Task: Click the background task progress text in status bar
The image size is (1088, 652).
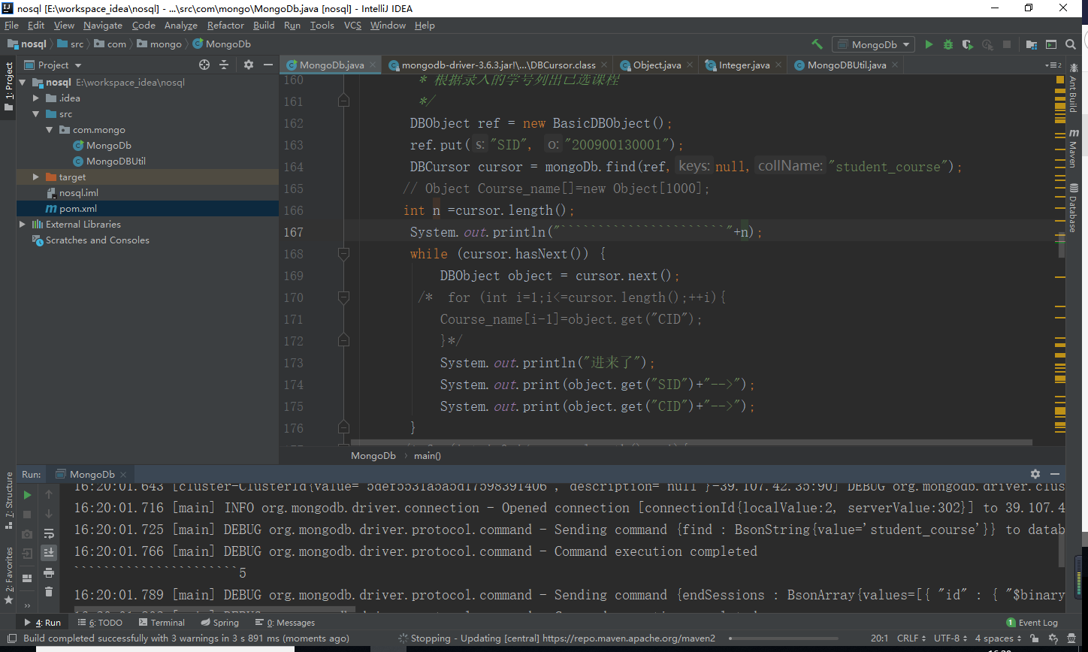Action: pyautogui.click(x=563, y=638)
